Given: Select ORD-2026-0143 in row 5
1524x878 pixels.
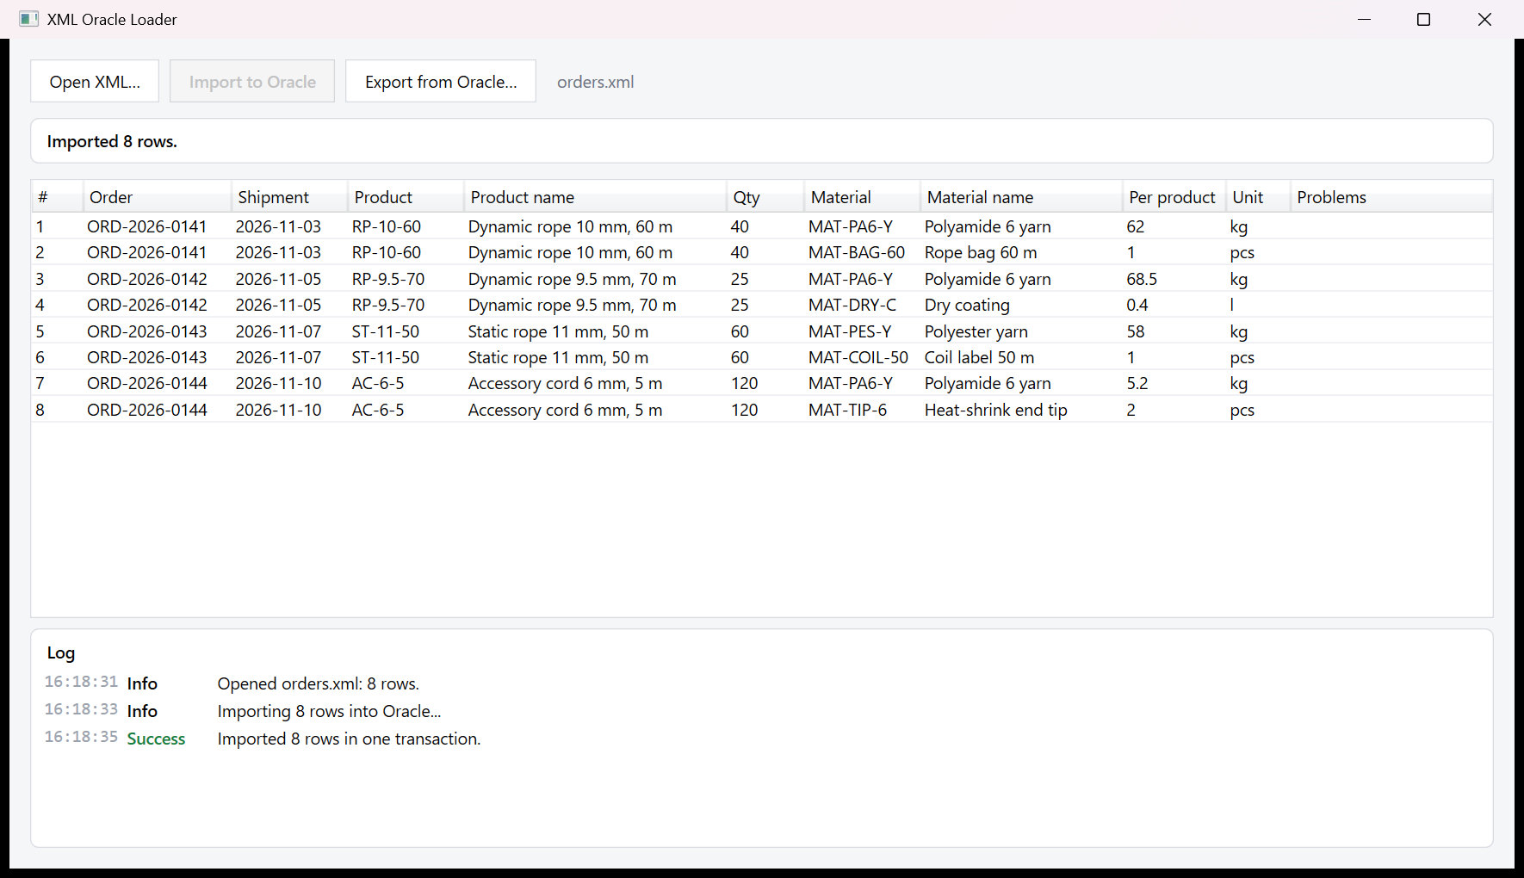Looking at the screenshot, I should 147,331.
